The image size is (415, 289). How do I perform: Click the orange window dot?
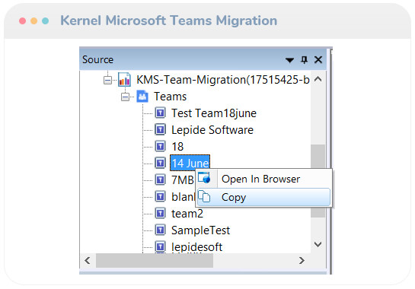tap(34, 21)
